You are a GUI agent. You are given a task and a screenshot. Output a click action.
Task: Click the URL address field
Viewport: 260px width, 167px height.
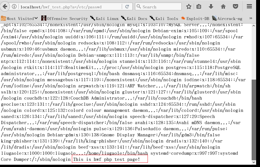pyautogui.click(x=70, y=7)
